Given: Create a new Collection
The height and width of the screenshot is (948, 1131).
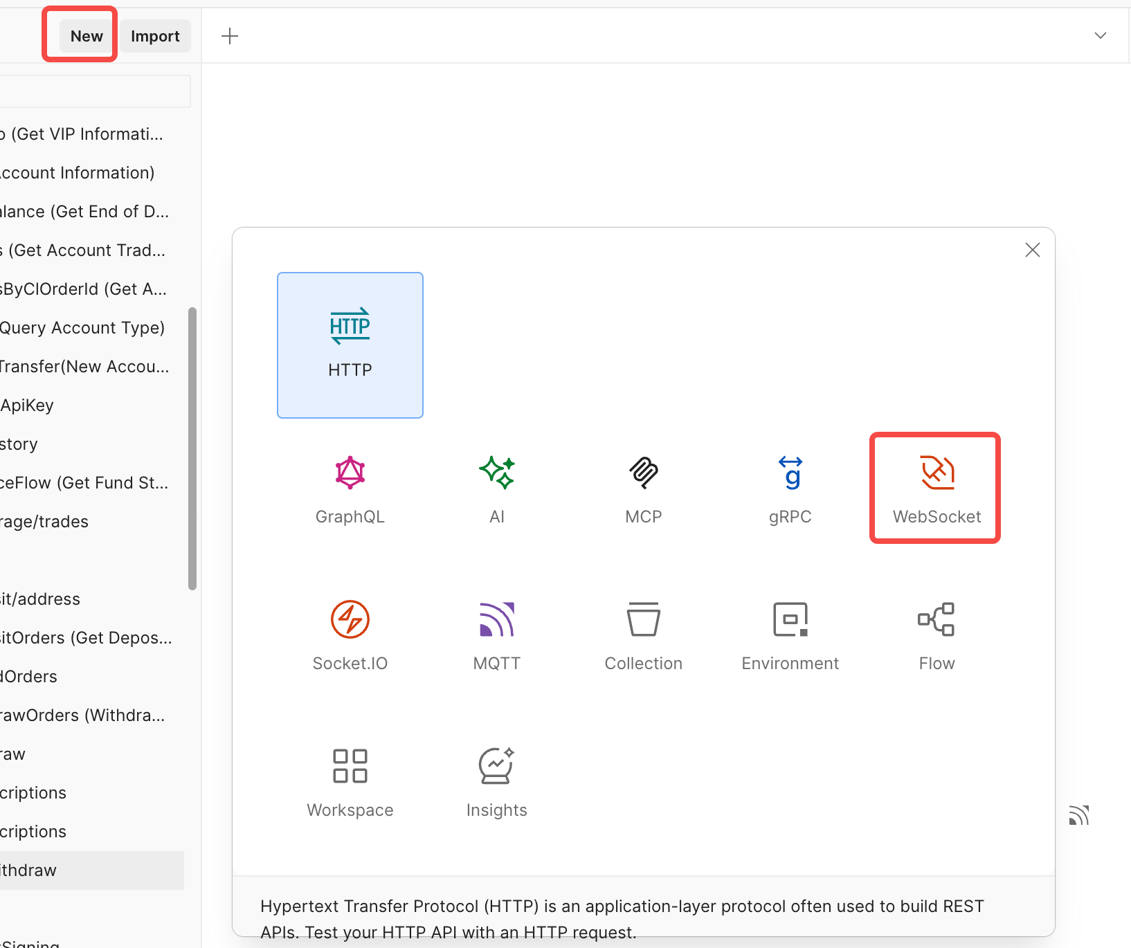Looking at the screenshot, I should (643, 635).
